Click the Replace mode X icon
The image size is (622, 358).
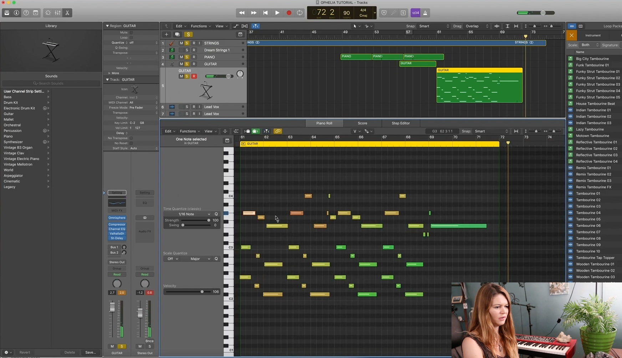pyautogui.click(x=384, y=13)
